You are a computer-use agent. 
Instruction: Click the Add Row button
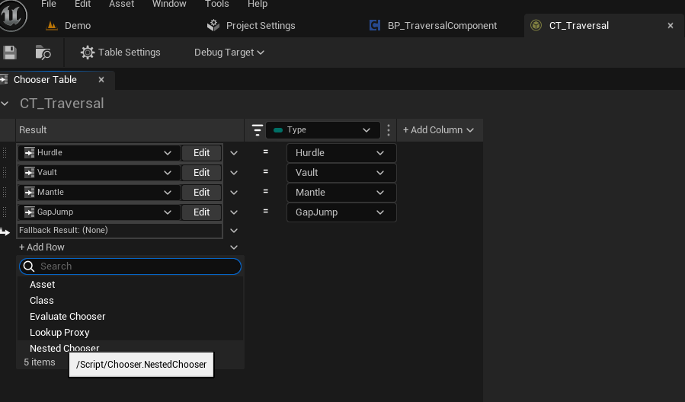tap(41, 247)
